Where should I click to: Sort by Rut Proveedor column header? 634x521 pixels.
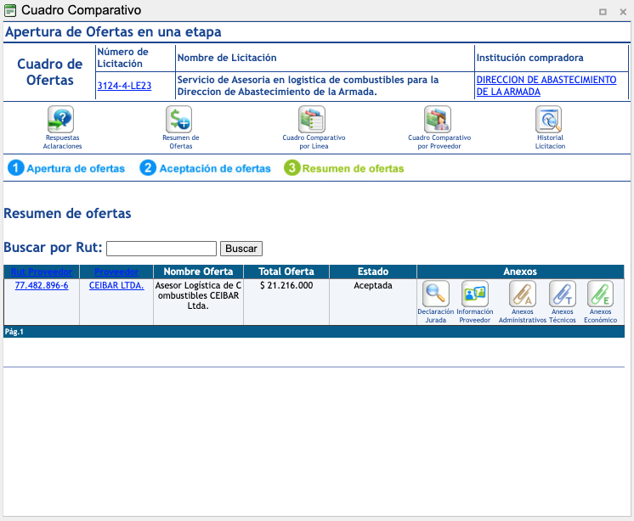pyautogui.click(x=42, y=272)
